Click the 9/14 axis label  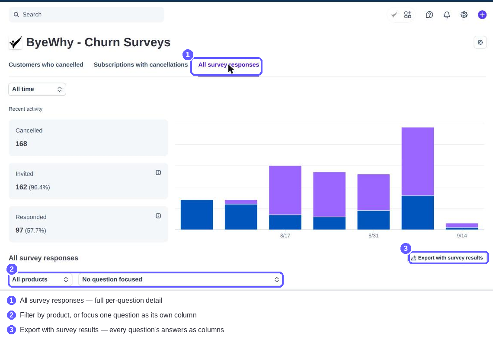[x=462, y=236]
